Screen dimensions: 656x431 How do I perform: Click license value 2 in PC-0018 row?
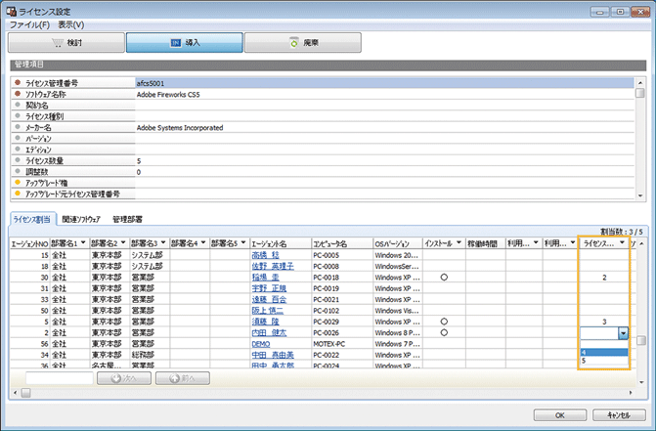(x=604, y=278)
